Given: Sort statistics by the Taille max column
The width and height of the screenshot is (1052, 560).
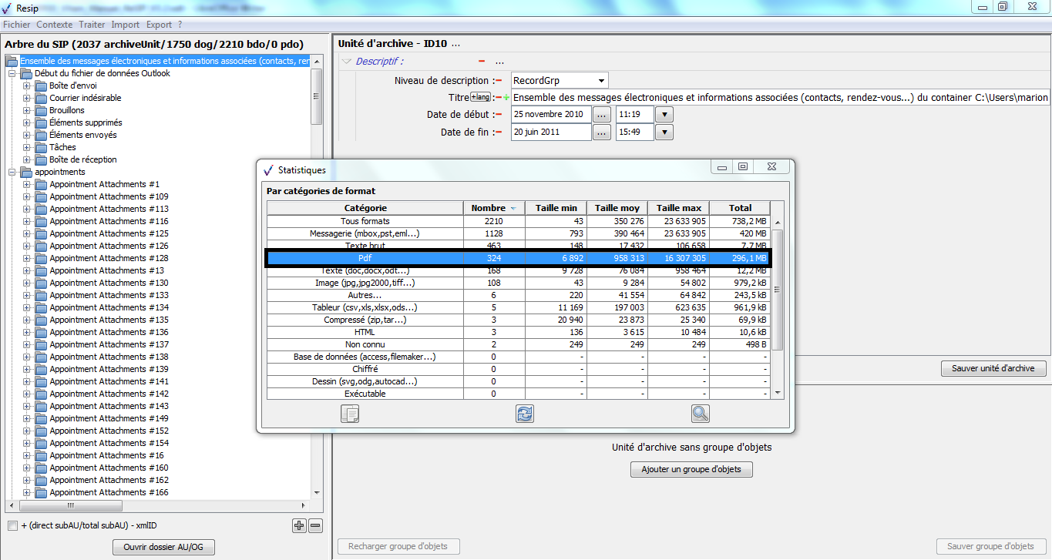Looking at the screenshot, I should (678, 208).
